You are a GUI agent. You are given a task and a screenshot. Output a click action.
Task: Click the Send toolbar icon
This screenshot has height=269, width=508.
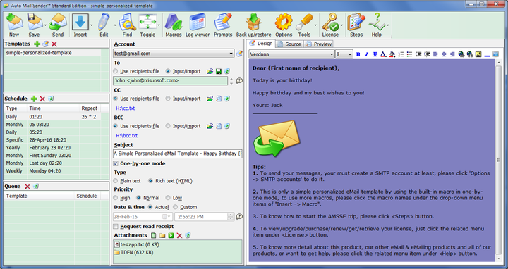[x=58, y=25]
